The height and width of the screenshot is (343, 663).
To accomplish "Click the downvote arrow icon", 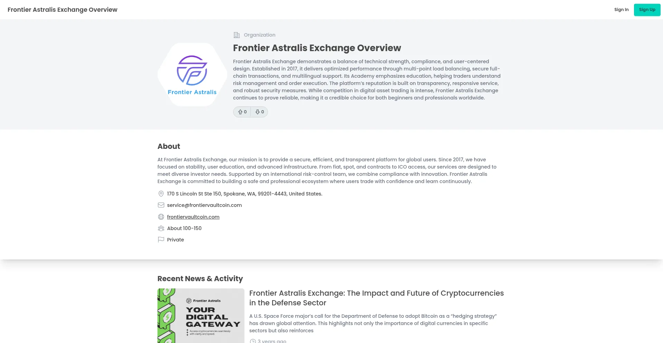I will point(258,112).
